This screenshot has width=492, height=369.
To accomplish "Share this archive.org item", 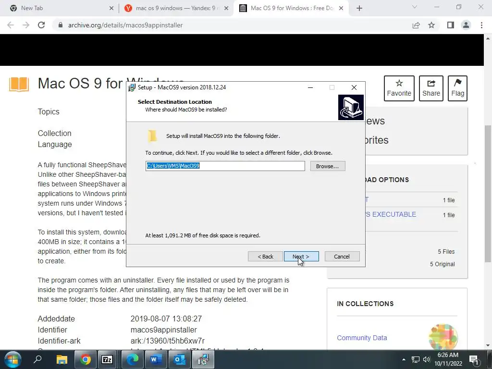I will (431, 88).
